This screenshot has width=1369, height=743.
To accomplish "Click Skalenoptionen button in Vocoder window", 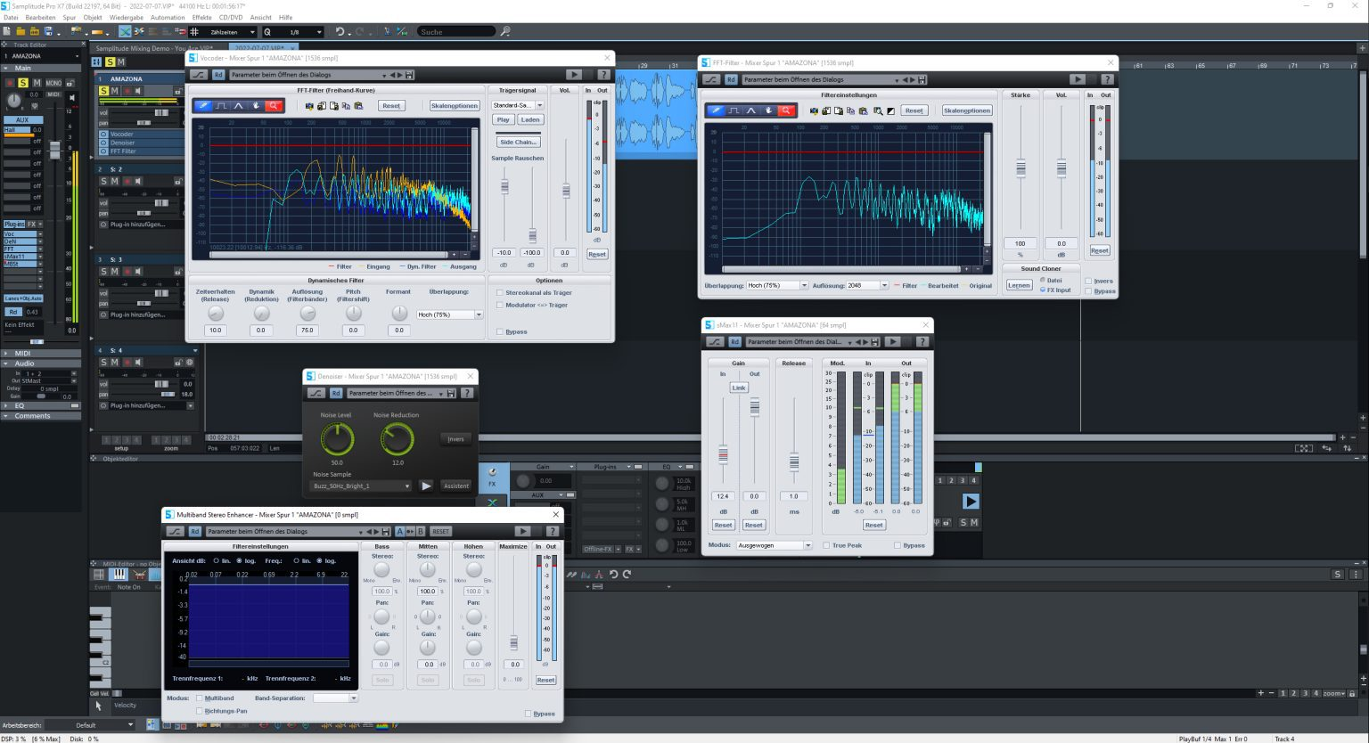I will (455, 106).
